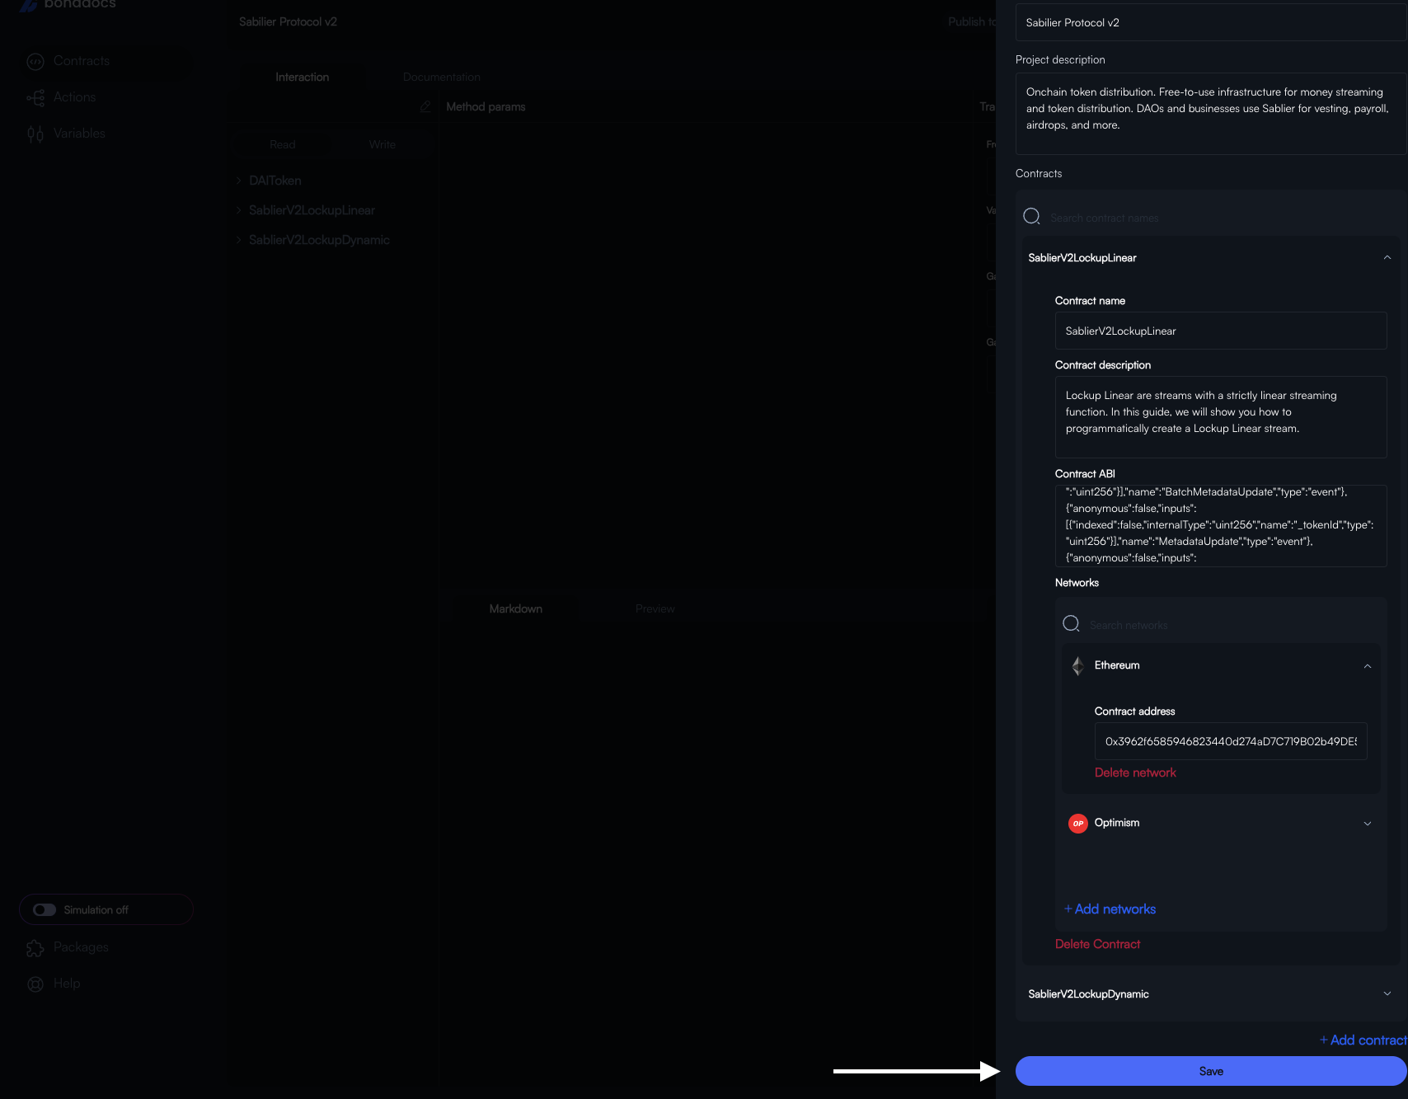Click the Add networks link

point(1110,909)
